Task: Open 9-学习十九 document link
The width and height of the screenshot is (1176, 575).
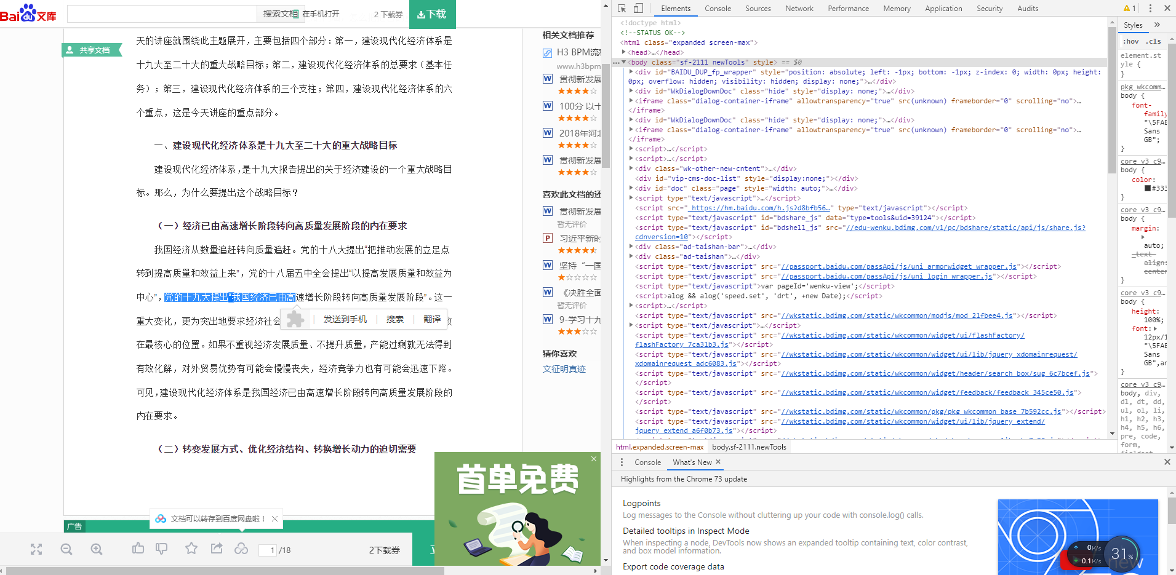Action: [x=580, y=319]
